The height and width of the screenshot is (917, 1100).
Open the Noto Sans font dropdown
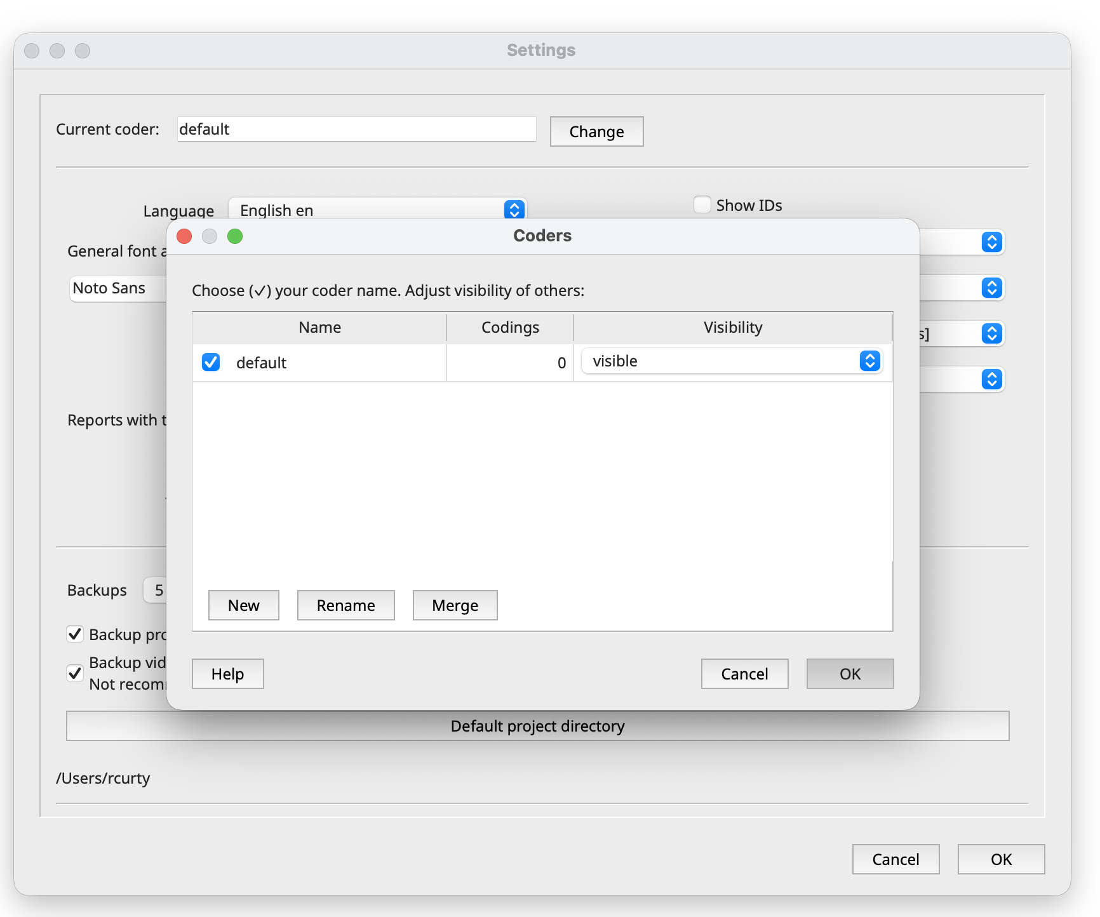pos(118,288)
